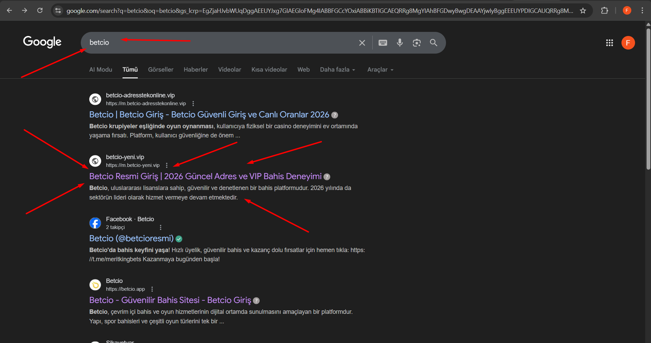
Task: Open more options for betcio.app result
Action: tap(152, 289)
